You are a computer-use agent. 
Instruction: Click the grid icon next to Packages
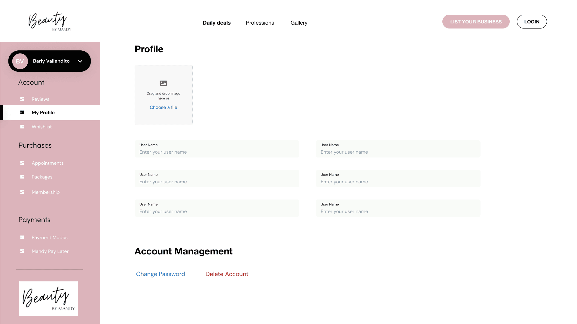[x=22, y=177]
